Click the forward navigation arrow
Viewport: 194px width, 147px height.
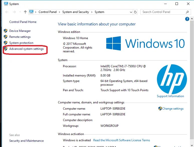[x=14, y=12]
